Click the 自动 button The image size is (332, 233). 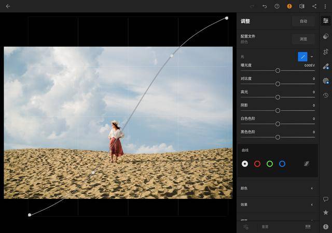(303, 21)
